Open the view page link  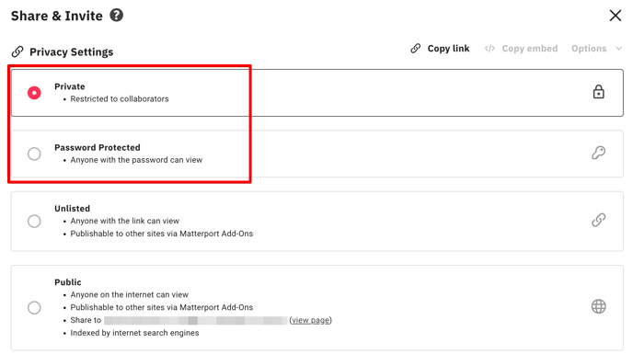pyautogui.click(x=310, y=320)
